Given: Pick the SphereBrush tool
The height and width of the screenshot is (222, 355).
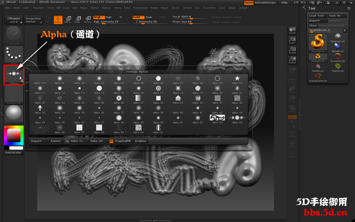Looking at the screenshot, I should pos(338,38).
